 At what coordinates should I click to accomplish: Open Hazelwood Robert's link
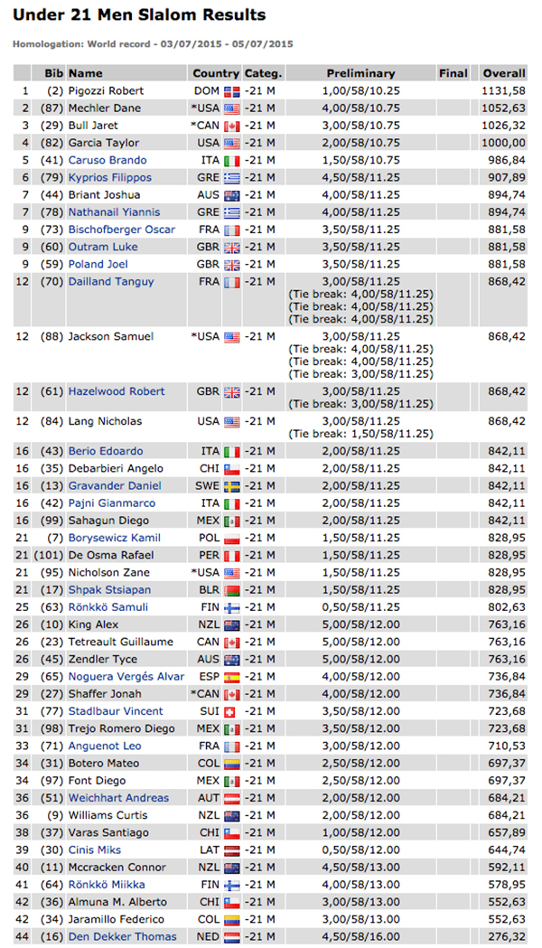point(117,391)
